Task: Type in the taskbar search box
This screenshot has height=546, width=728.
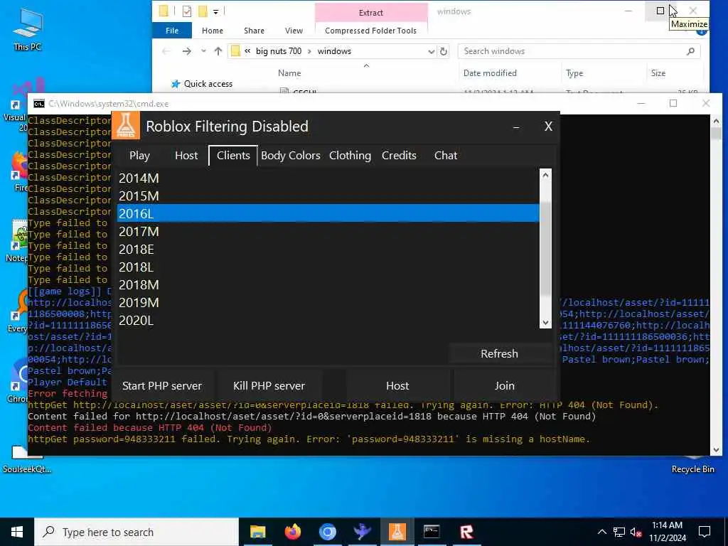Action: tap(136, 532)
